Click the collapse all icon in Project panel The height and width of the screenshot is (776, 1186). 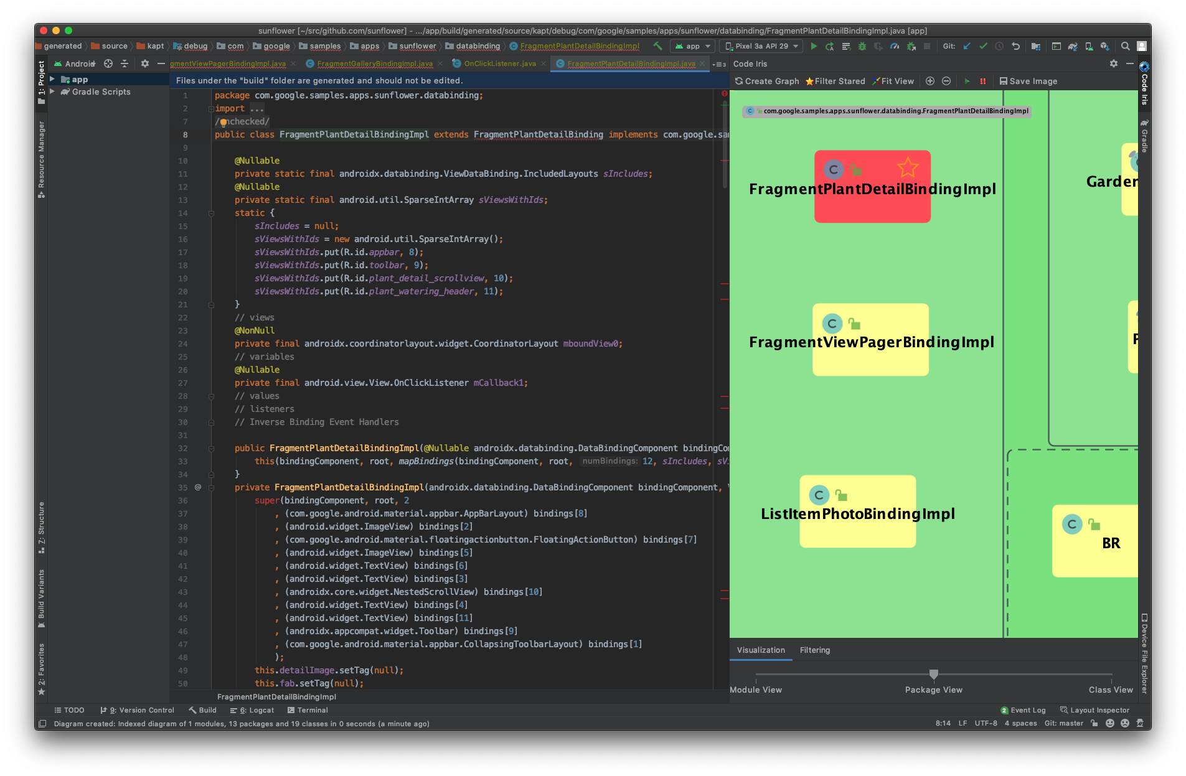coord(125,63)
